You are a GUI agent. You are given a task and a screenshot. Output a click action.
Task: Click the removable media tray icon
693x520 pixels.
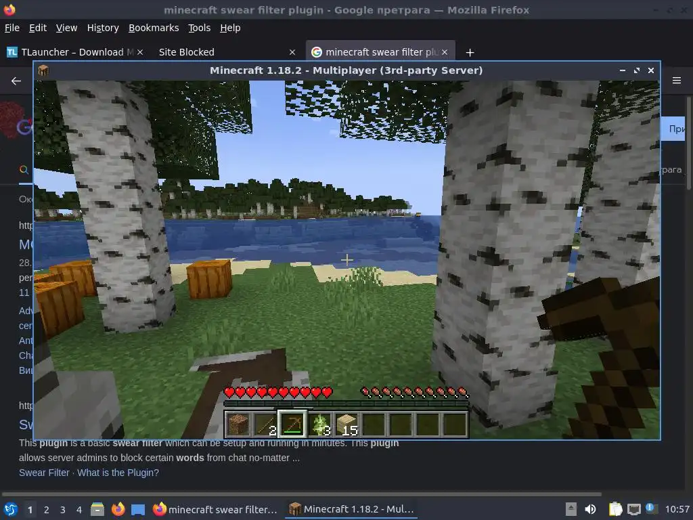coord(571,509)
